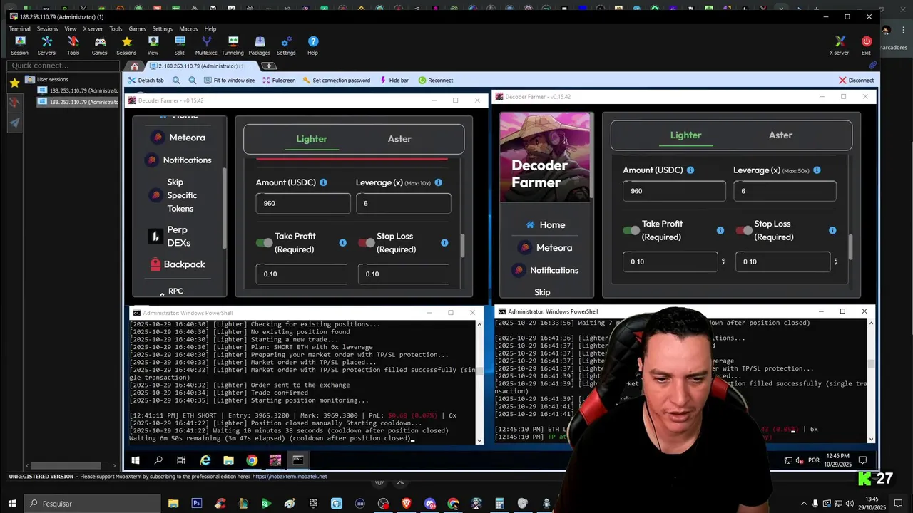Click the paper plane sidebar icon
The width and height of the screenshot is (913, 513).
(14, 123)
